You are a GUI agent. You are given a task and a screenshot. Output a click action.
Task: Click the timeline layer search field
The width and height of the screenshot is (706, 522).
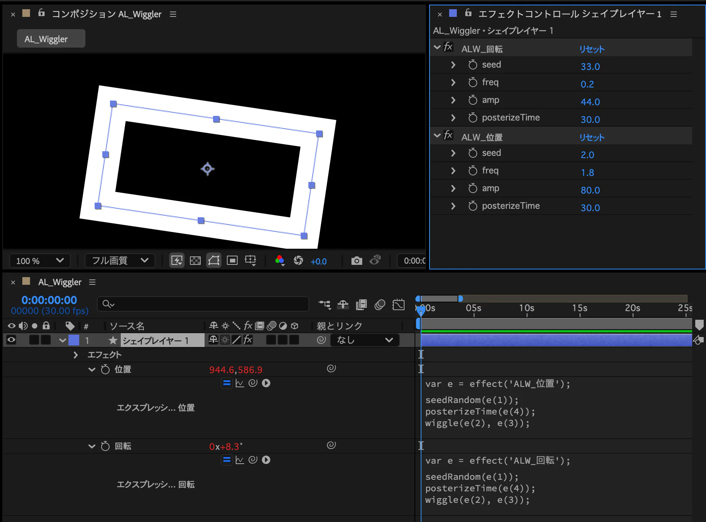(203, 304)
